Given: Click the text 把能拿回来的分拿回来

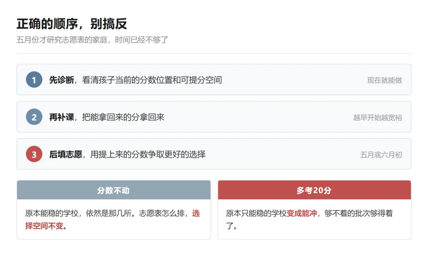Looking at the screenshot, I should coord(123,117).
